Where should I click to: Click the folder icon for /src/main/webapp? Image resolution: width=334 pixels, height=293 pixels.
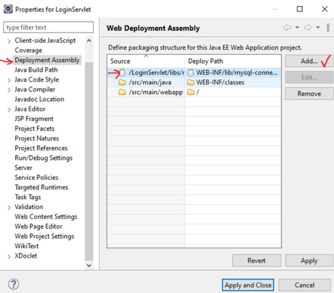pyautogui.click(x=122, y=92)
